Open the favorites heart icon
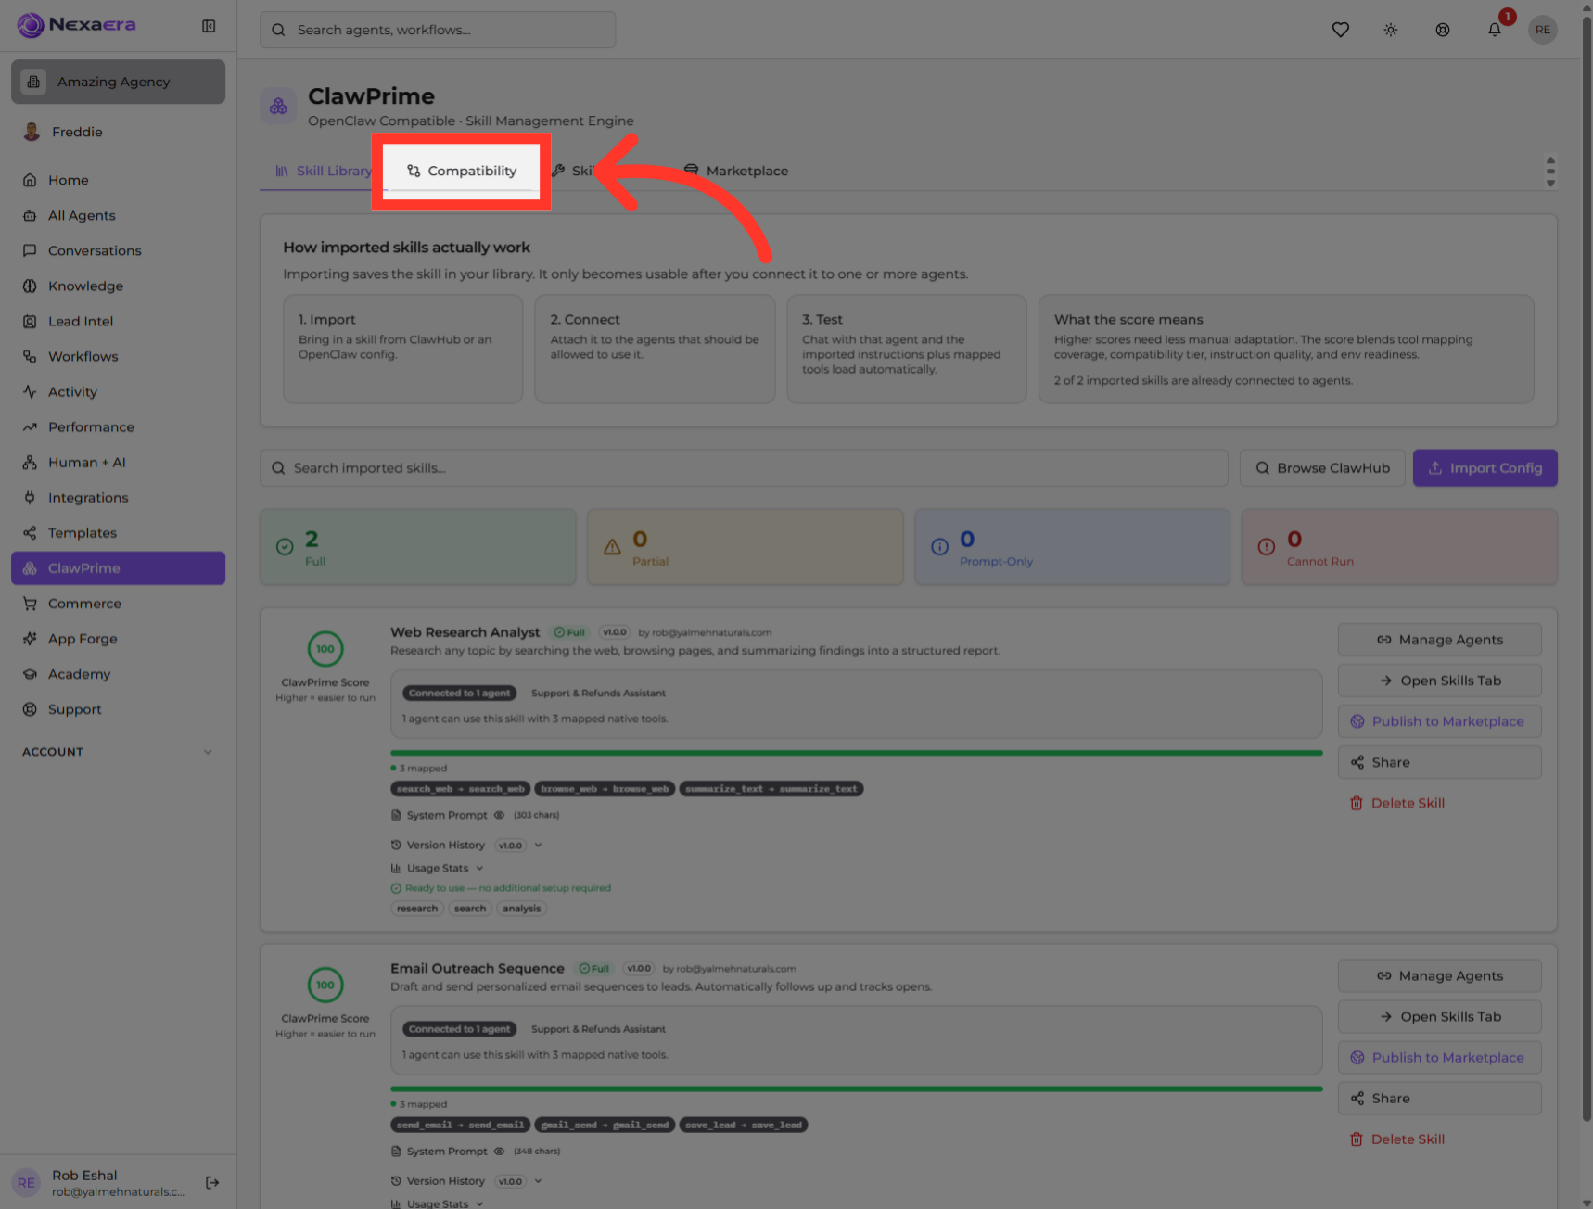Image resolution: width=1593 pixels, height=1209 pixels. pyautogui.click(x=1340, y=30)
